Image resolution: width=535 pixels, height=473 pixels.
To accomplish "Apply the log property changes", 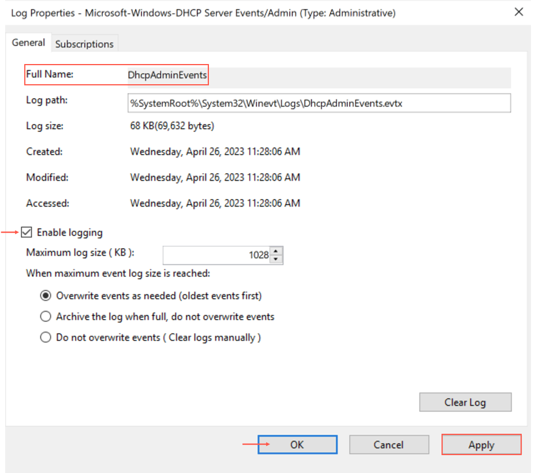I will (481, 445).
